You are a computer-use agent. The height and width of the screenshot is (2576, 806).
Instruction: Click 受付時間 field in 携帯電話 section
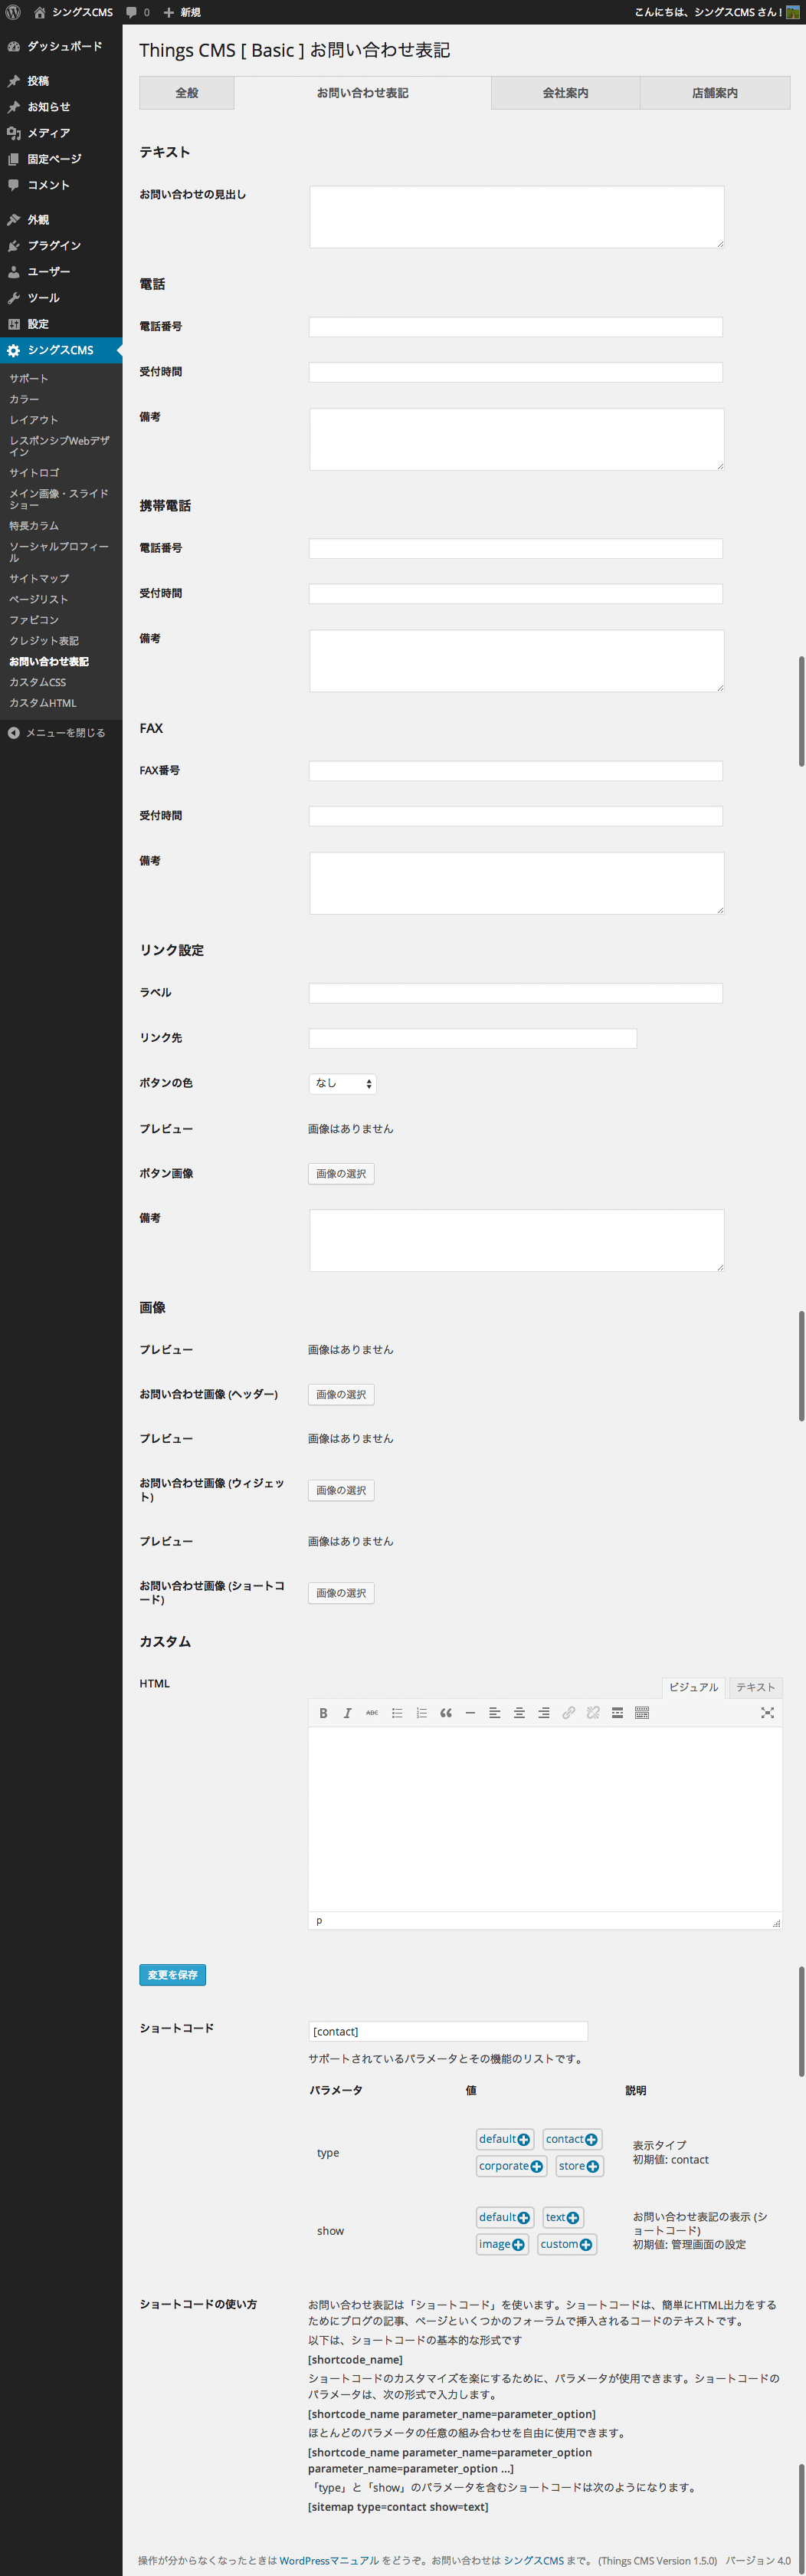tap(516, 594)
